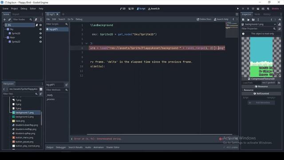Open Inspector extra resource options
Viewport: 284px width, 160px height.
(x=258, y=20)
